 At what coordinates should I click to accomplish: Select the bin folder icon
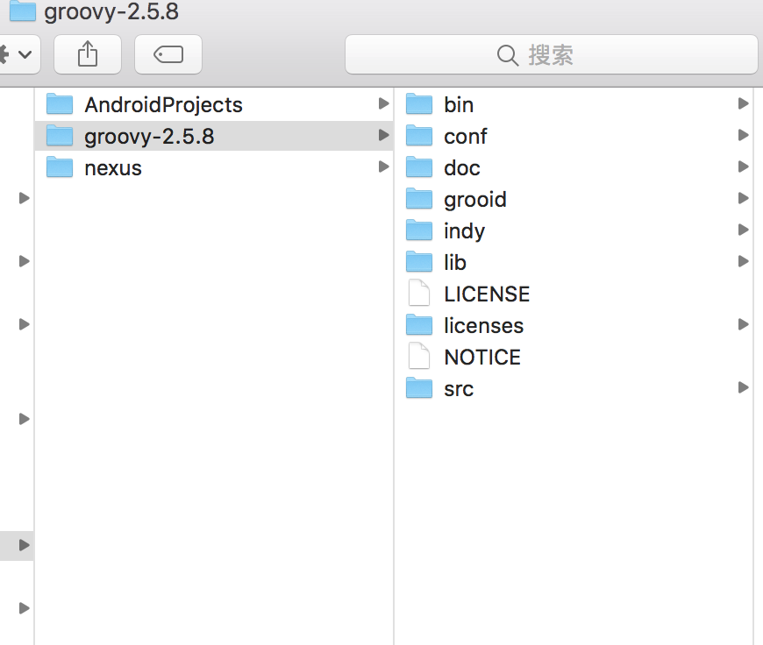[x=419, y=104]
